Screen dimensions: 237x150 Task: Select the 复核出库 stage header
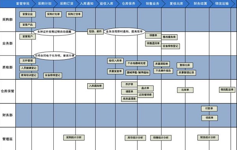(x=177, y=4)
